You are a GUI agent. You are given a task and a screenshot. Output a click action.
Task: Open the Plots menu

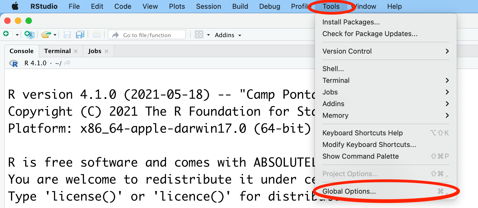pos(177,6)
